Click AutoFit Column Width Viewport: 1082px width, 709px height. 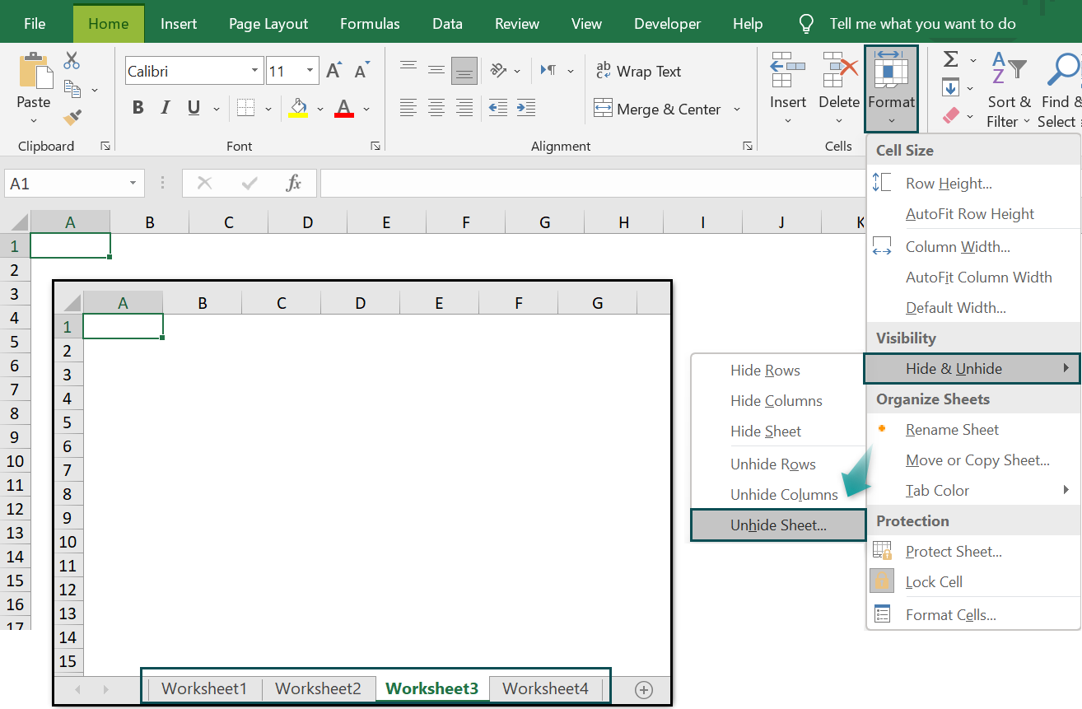[x=979, y=277]
